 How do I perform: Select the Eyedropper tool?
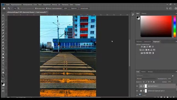[3, 33]
